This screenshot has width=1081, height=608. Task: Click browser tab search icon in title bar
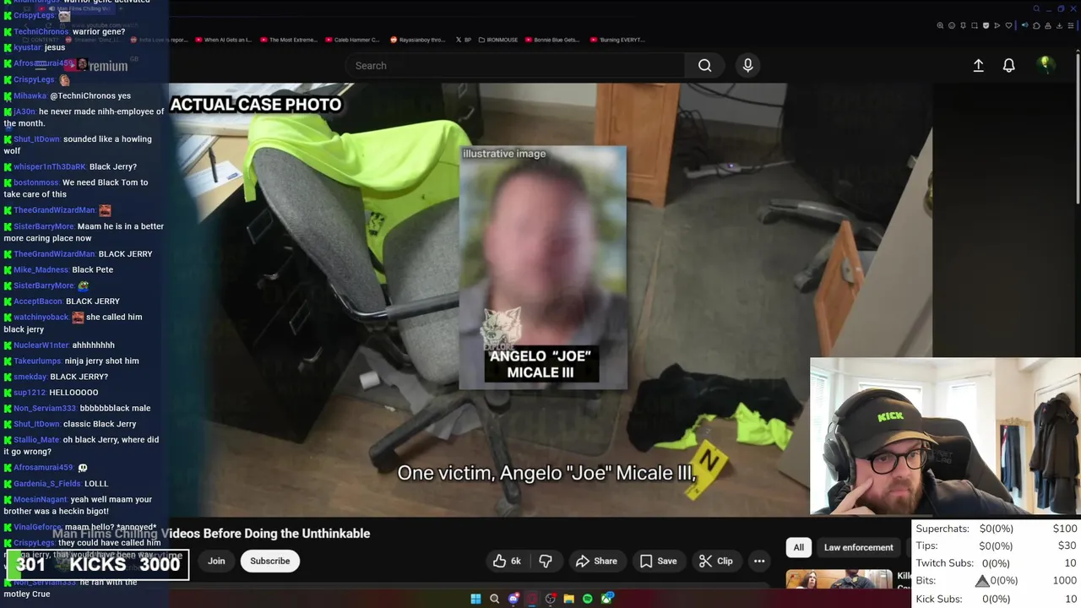point(1036,8)
